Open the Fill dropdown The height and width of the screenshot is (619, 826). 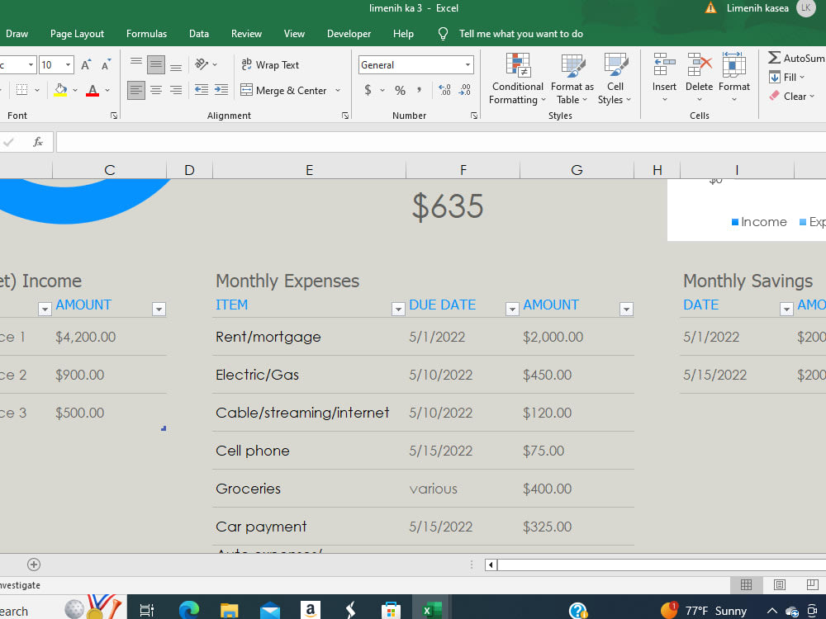(787, 78)
